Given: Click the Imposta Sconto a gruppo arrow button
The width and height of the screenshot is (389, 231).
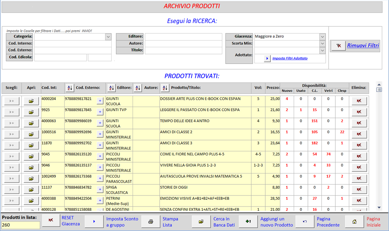Looking at the screenshot, I should 94,221.
